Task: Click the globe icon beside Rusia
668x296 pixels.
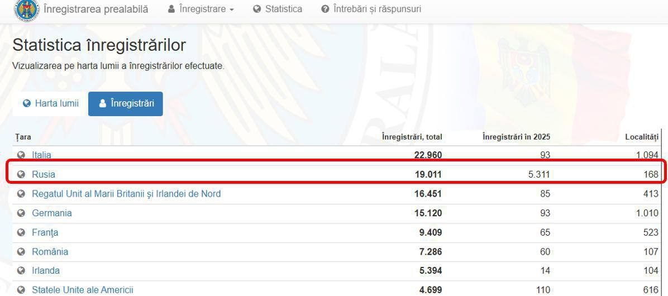Action: pyautogui.click(x=21, y=174)
